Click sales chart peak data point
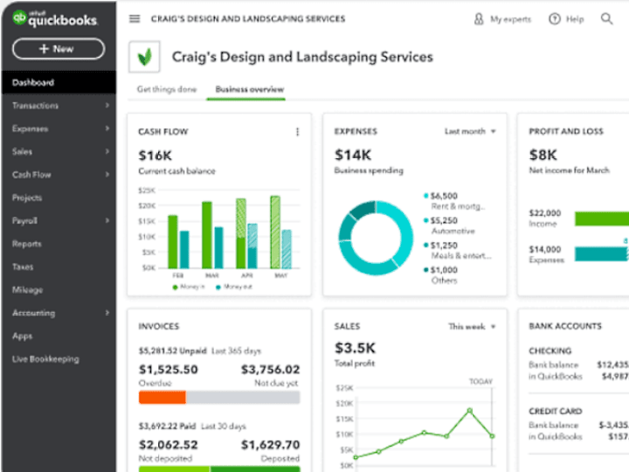 470,411
